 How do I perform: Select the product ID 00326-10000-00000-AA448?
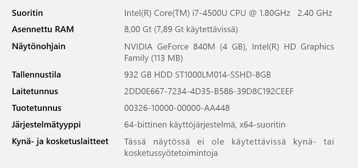coord(177,108)
